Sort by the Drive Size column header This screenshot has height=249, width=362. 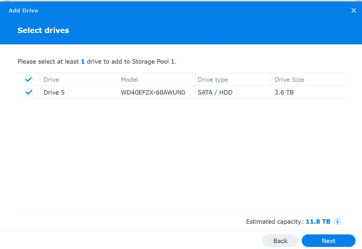[x=289, y=79]
